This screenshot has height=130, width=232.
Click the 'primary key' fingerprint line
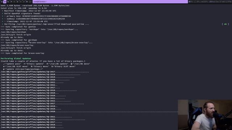coord(36,16)
